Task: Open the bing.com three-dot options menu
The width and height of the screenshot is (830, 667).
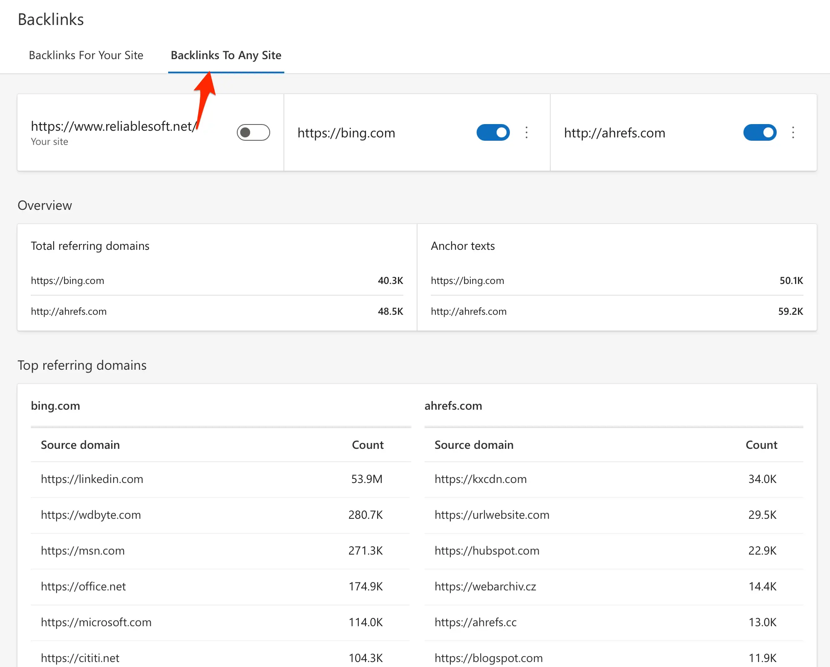Action: point(527,132)
